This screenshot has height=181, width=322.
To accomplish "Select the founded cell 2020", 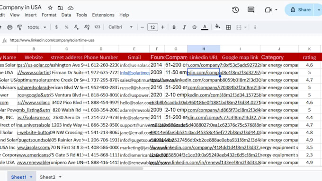I will (157, 95).
